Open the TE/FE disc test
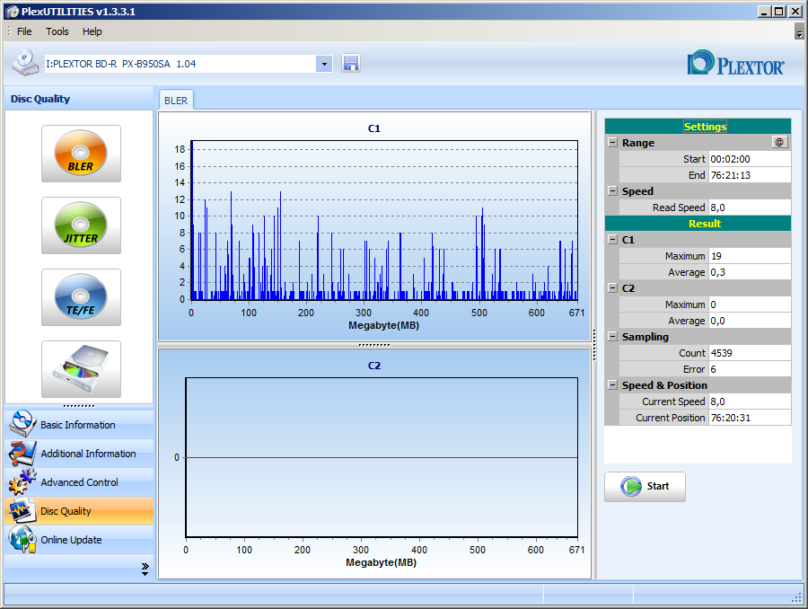Image resolution: width=808 pixels, height=609 pixels. (x=81, y=297)
